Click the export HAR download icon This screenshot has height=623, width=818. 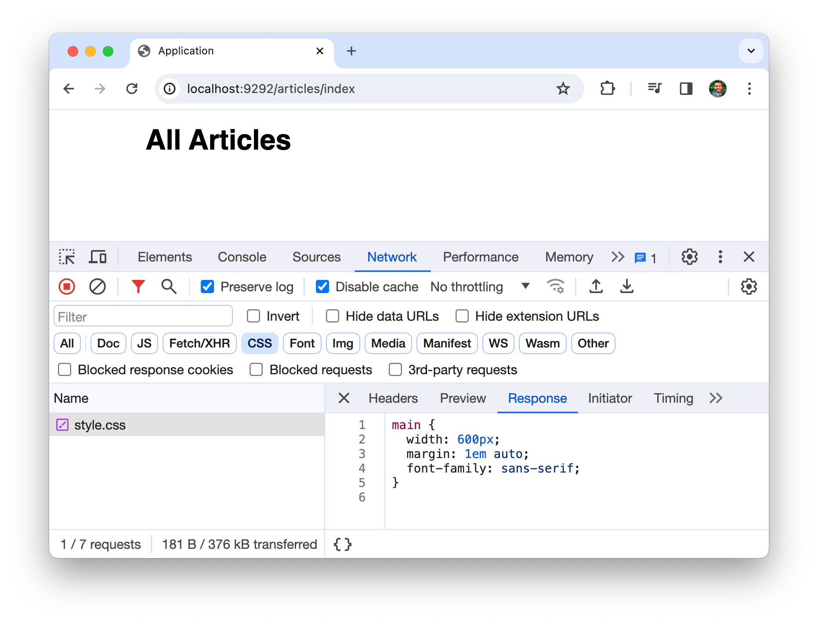(x=626, y=287)
